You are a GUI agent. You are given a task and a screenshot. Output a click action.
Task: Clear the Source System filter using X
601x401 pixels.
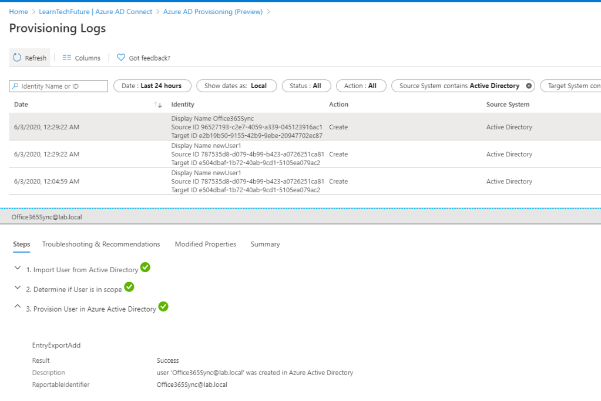tap(529, 86)
